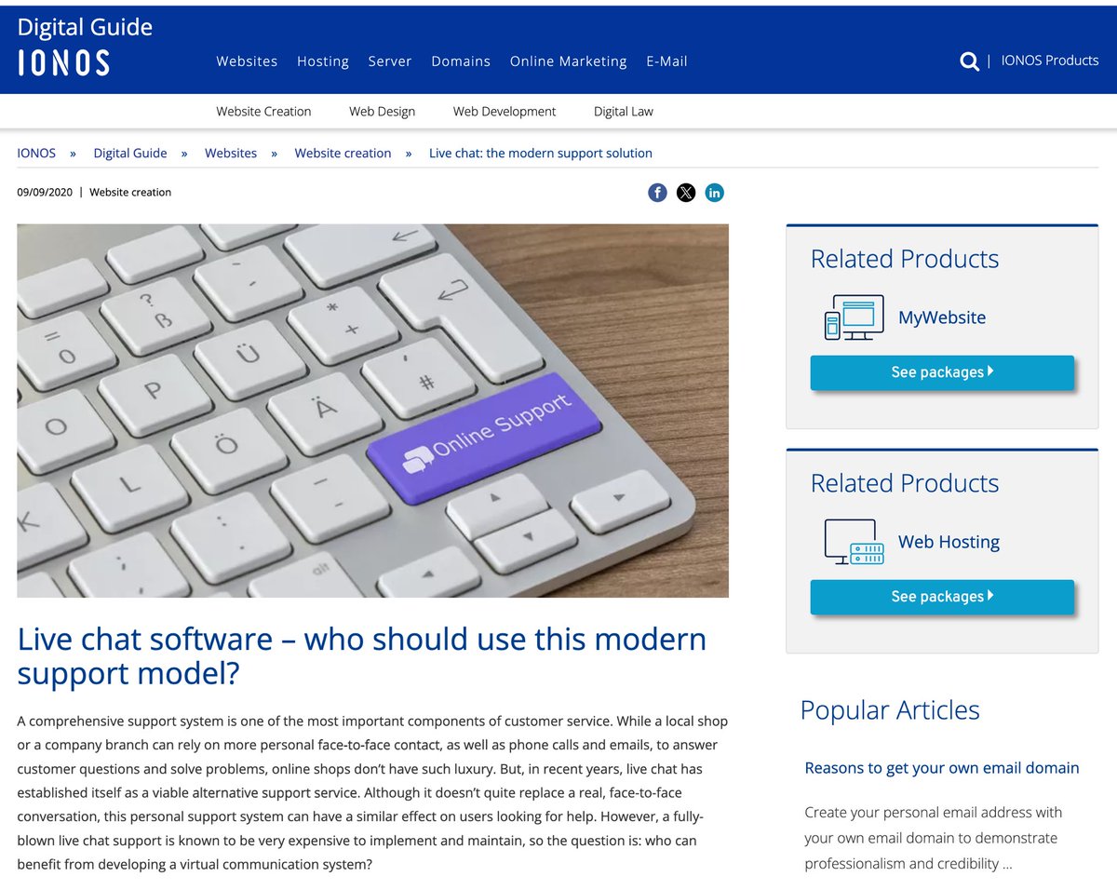Open 'Reasons to get your own email domain'
Screen dimensions: 1117x890
click(942, 768)
